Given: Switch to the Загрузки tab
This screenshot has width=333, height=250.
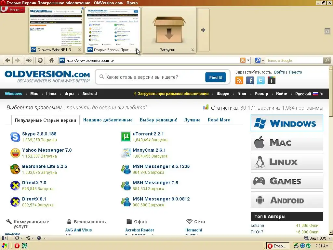Looking at the screenshot, I should [169, 30].
